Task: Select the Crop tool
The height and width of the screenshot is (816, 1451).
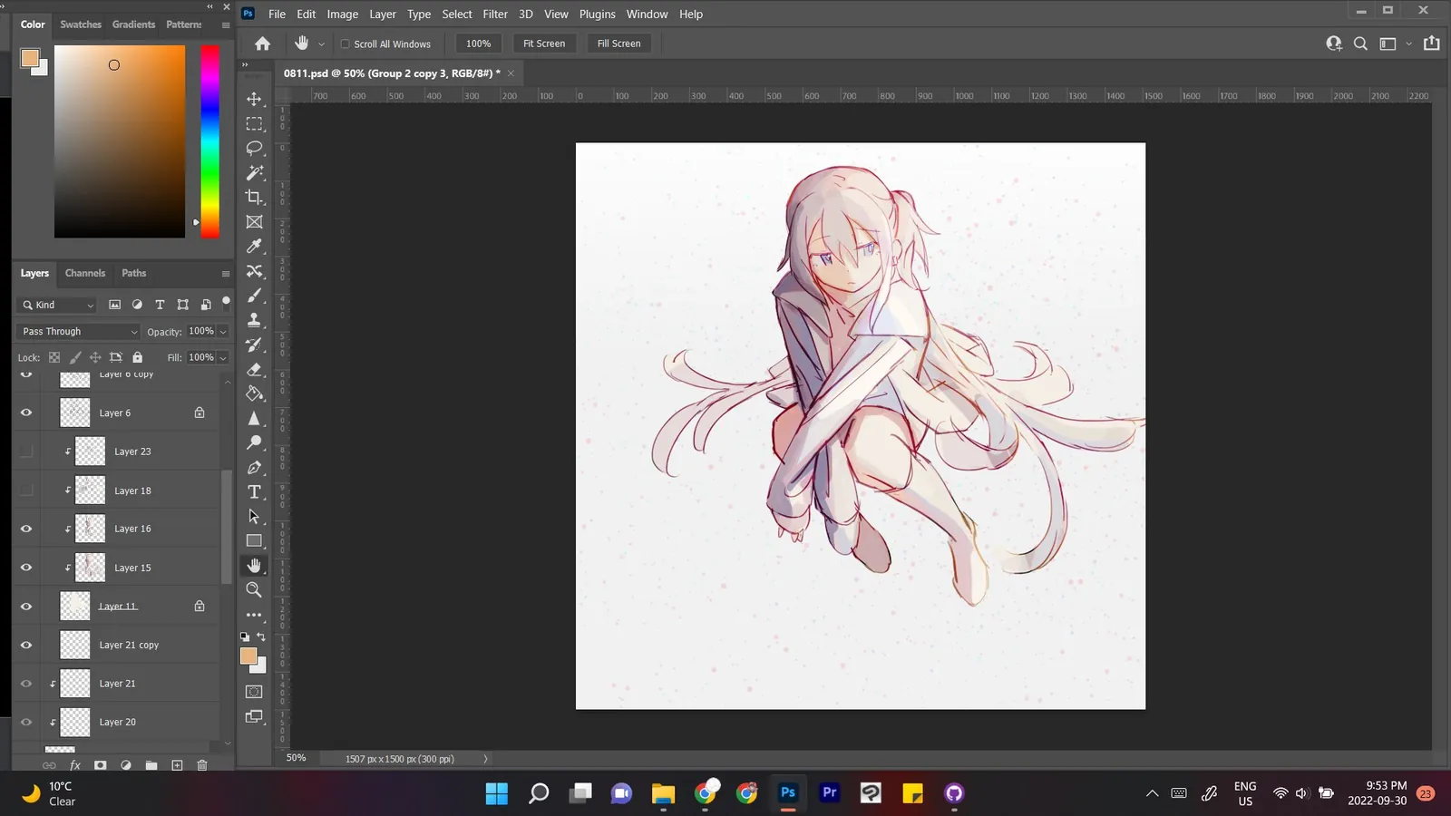Action: (x=254, y=197)
